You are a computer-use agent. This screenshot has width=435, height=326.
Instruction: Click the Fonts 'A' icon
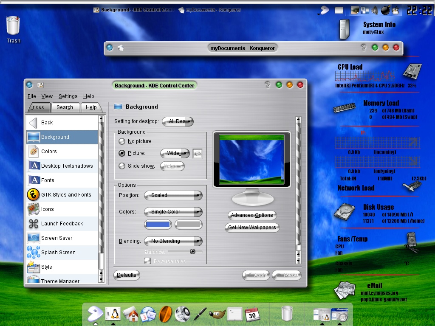coord(34,180)
